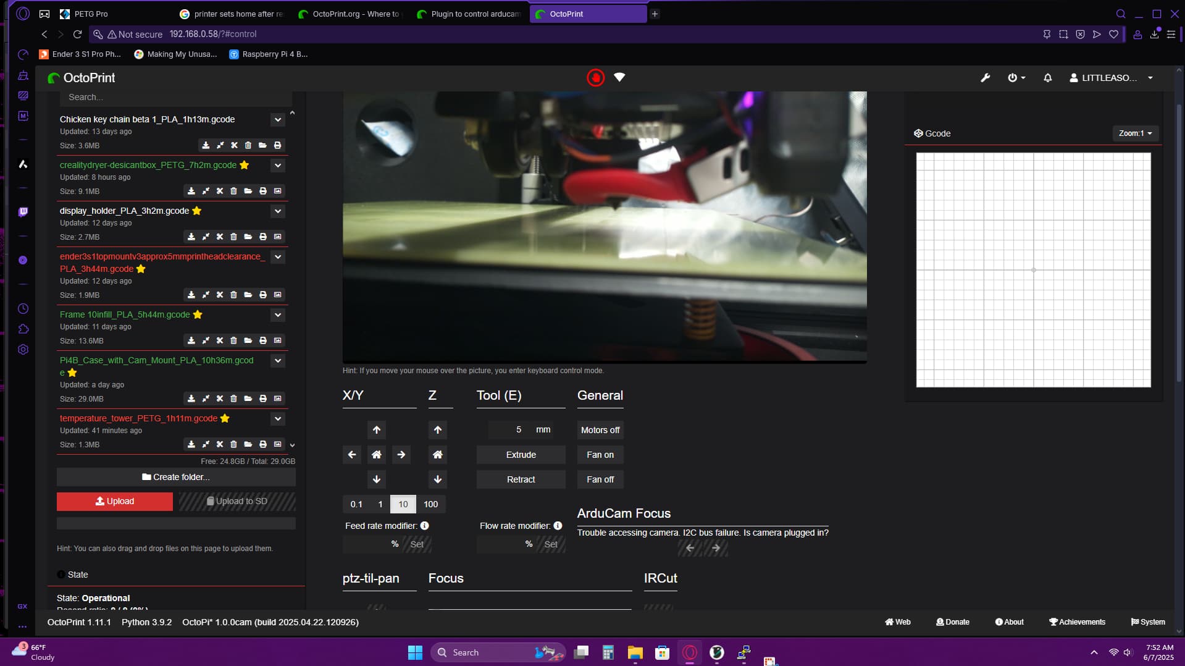Download the crealitydryer-desicantbox gcode file

191,191
